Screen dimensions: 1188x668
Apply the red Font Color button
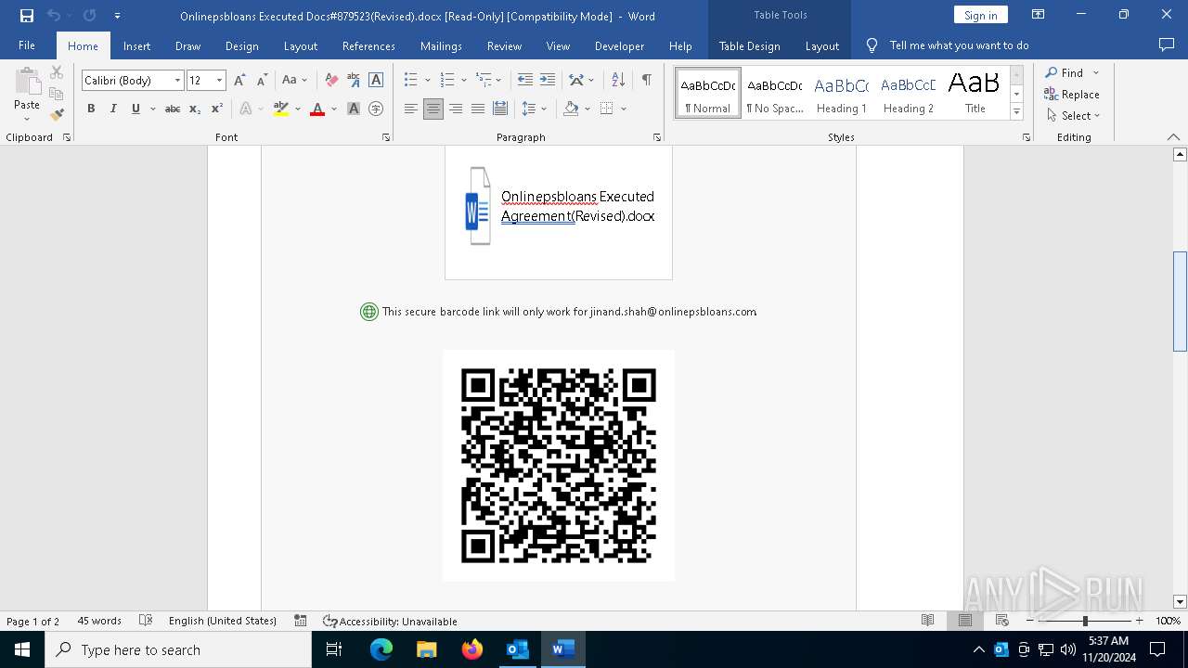point(317,109)
